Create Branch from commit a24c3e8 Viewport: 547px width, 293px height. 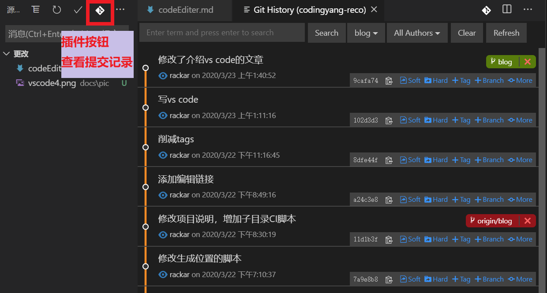[x=489, y=200]
